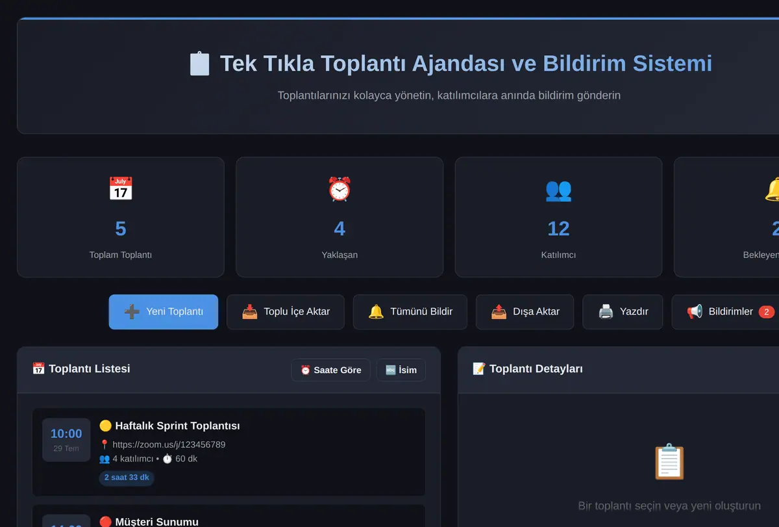Sort list by İsim
Screen dimensions: 779x527
(401, 370)
